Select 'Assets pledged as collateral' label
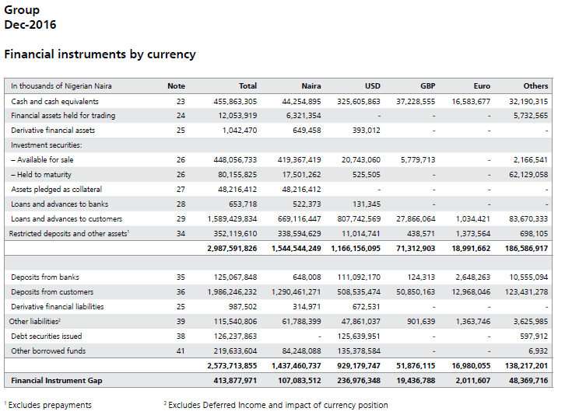565x415 pixels. 57,190
